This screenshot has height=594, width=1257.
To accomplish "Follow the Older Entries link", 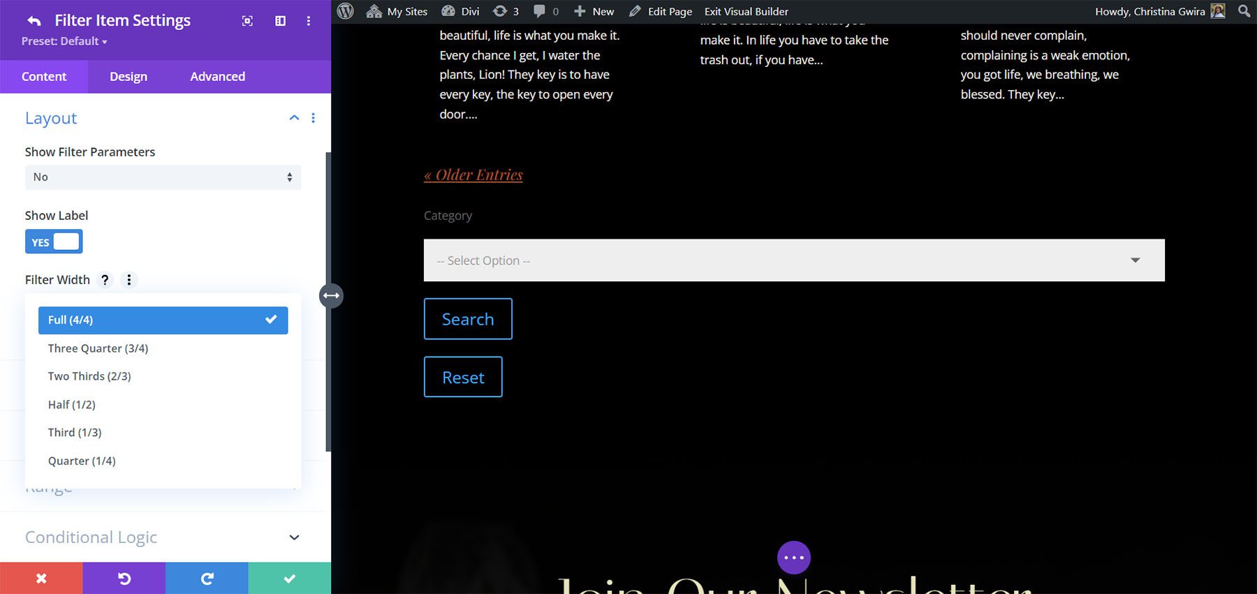I will click(473, 175).
